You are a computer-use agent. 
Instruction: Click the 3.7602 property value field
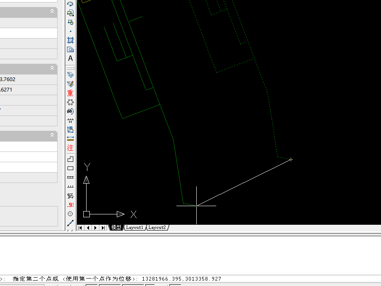tap(29, 79)
